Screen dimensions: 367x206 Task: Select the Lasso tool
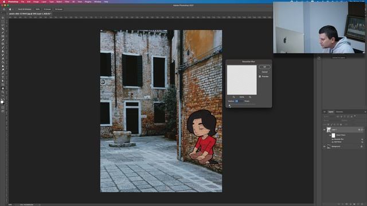(x=3, y=25)
